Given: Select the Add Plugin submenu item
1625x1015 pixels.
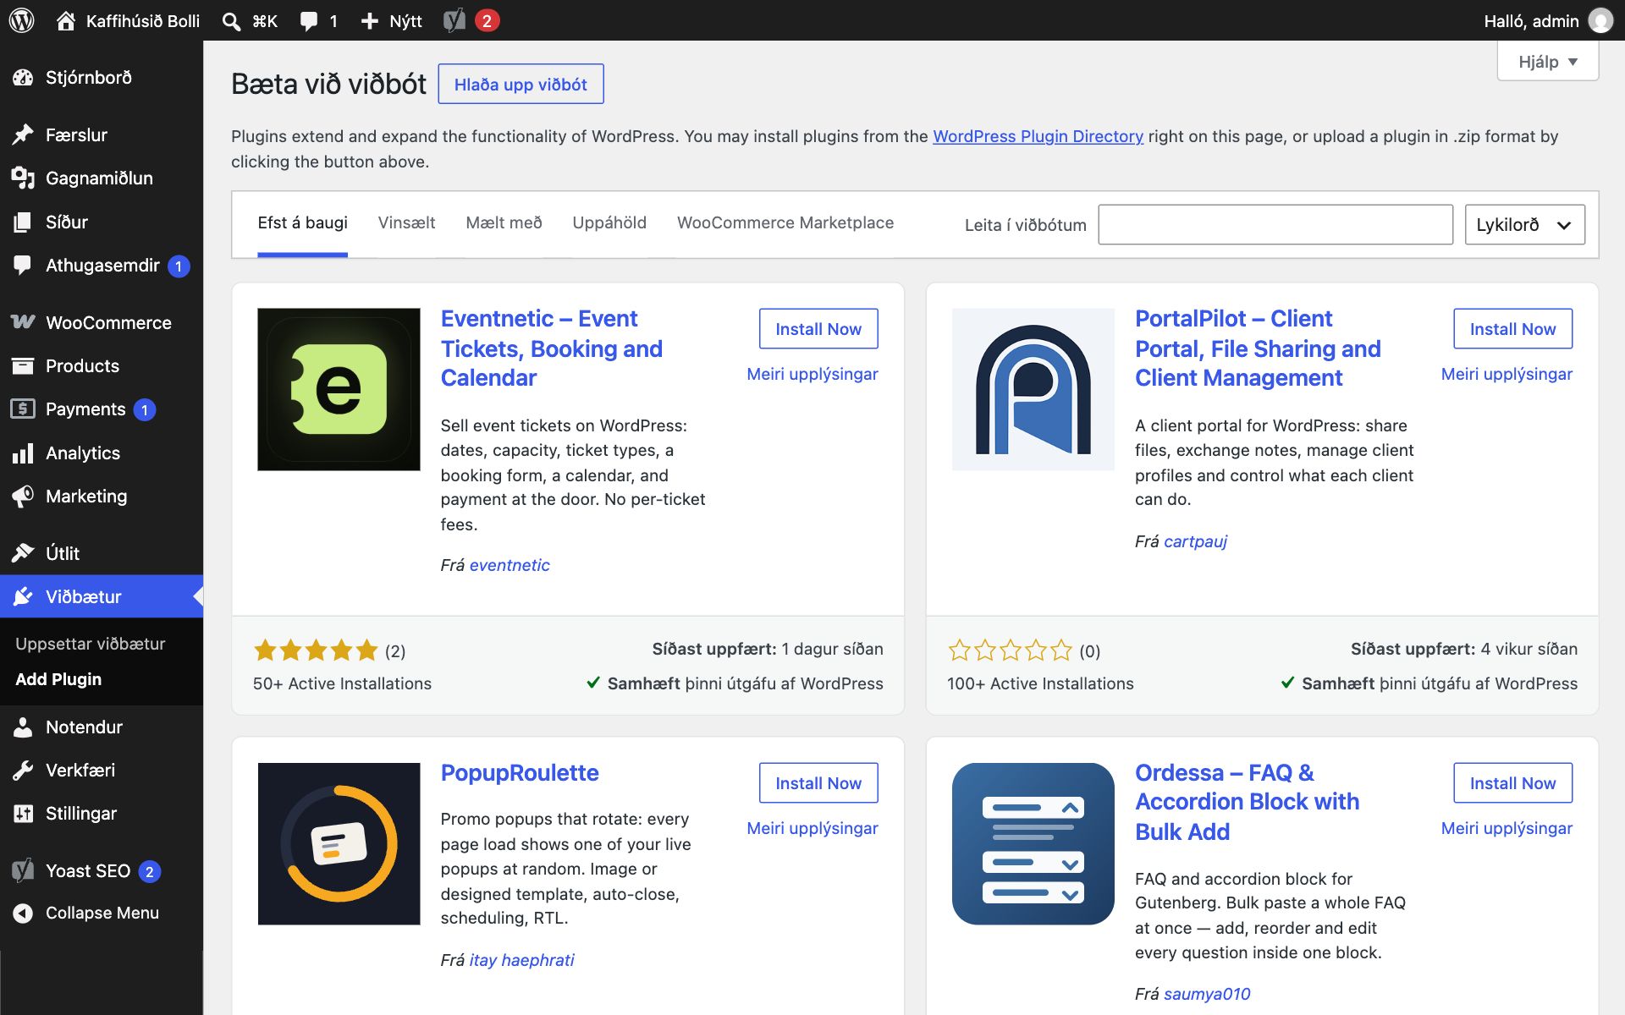Looking at the screenshot, I should (x=58, y=679).
